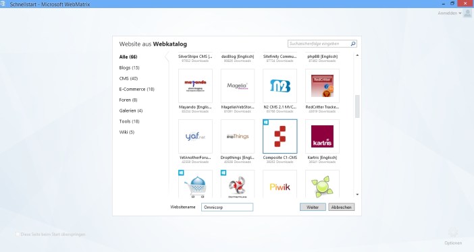Choose the Magelia WebStore icon
Image resolution: width=474 pixels, height=252 pixels.
[x=238, y=86]
